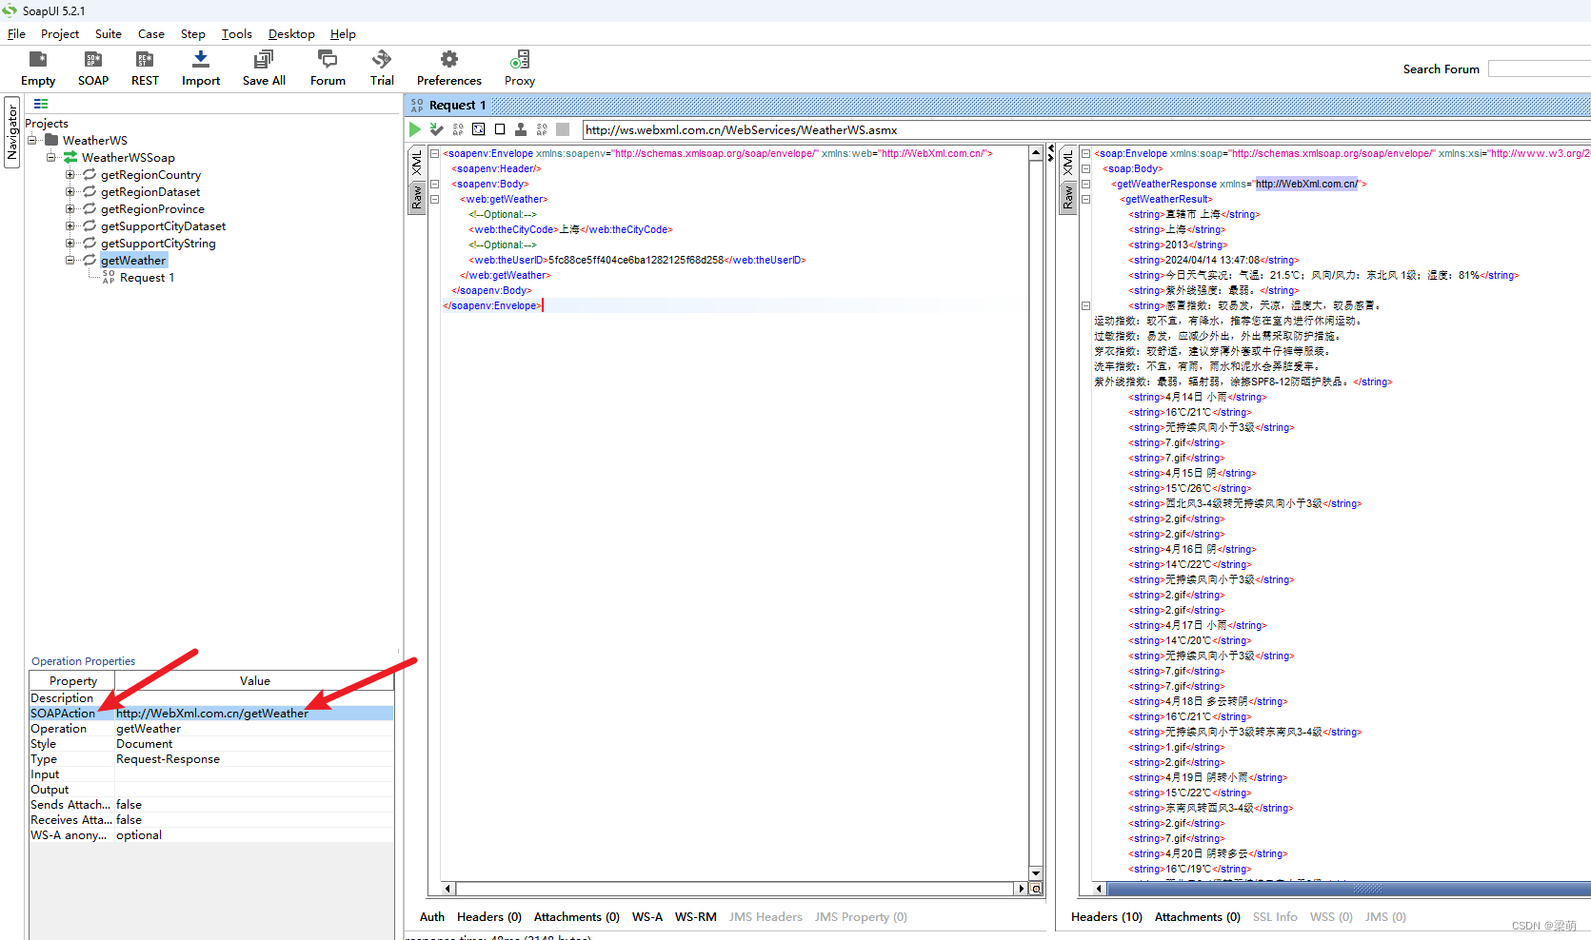Screen dimensions: 1591x940
Task: Open the Project menu
Action: [x=60, y=33]
